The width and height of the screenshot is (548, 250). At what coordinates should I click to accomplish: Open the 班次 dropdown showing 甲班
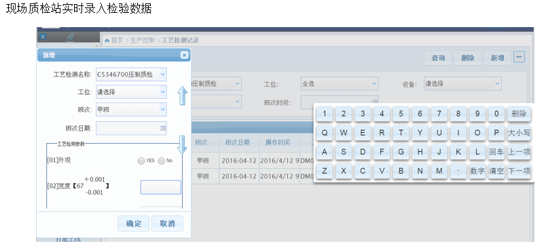[x=132, y=110]
